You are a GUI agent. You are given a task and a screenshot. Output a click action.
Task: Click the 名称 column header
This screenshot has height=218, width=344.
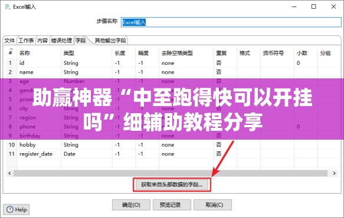[x=25, y=53]
